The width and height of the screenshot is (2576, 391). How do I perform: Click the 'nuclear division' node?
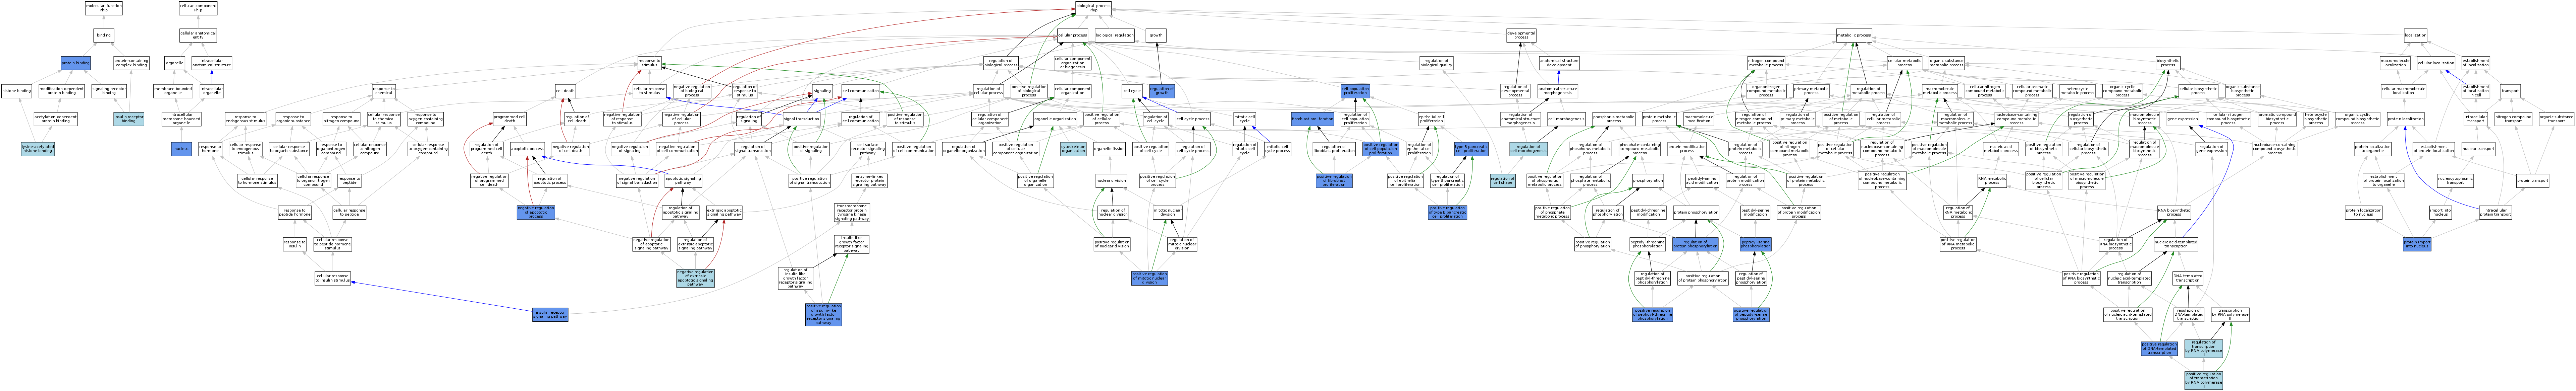tap(1111, 180)
